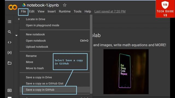Open the variables {x} sidebar icon

(x=10, y=53)
